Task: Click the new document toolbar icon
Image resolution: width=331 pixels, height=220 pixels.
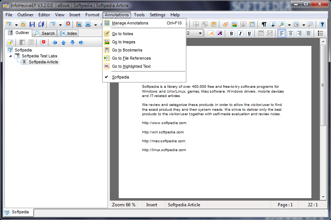Action: (x=9, y=24)
